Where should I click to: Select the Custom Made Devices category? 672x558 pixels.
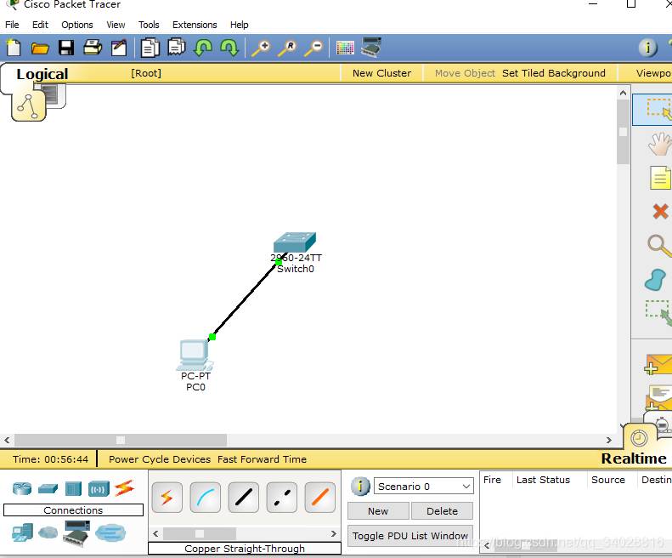coord(76,533)
